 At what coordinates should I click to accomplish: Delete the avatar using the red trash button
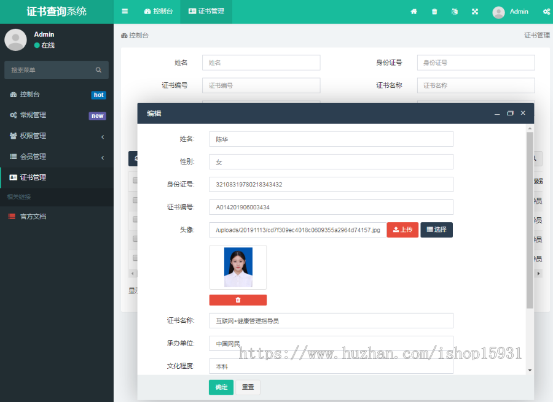tap(238, 300)
